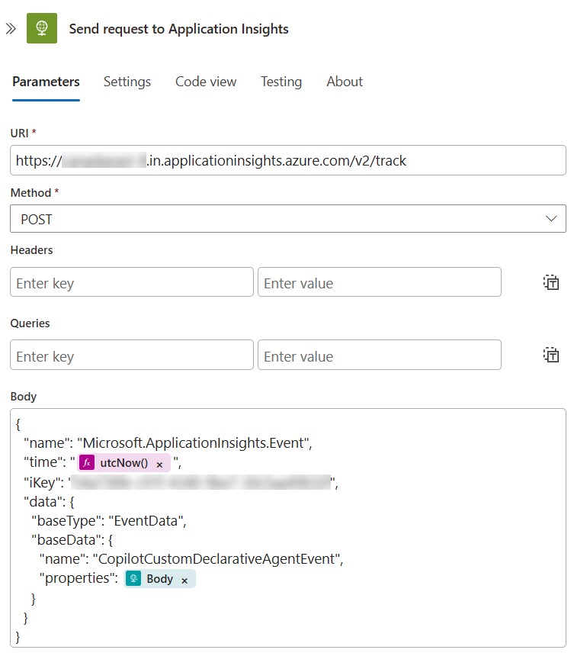
Task: Collapse the panel with double chevron icon
Action: [11, 29]
